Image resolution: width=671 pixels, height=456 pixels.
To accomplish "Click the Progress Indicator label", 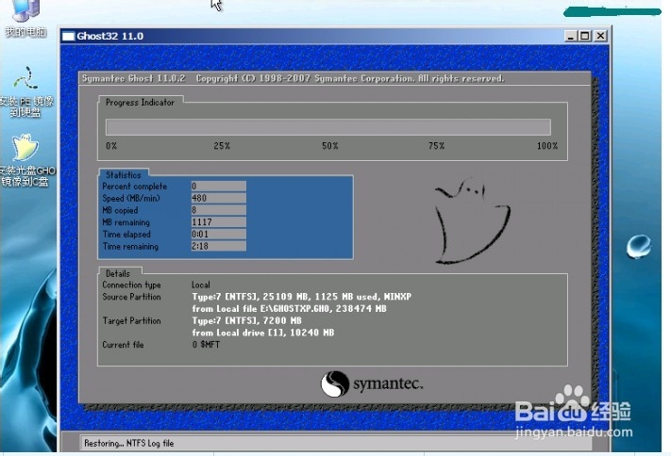I will 140,103.
